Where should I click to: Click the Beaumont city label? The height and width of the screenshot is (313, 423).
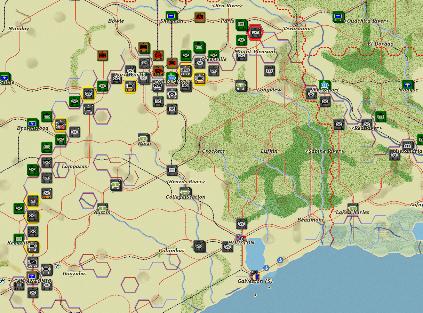pyautogui.click(x=311, y=220)
